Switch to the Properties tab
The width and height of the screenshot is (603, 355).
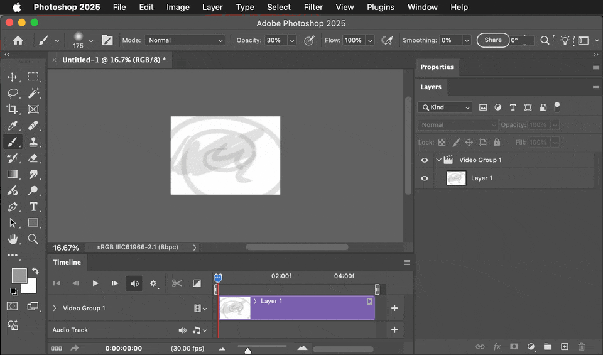437,67
